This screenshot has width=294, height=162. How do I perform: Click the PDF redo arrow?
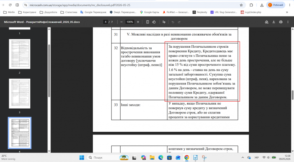(x=179, y=22)
